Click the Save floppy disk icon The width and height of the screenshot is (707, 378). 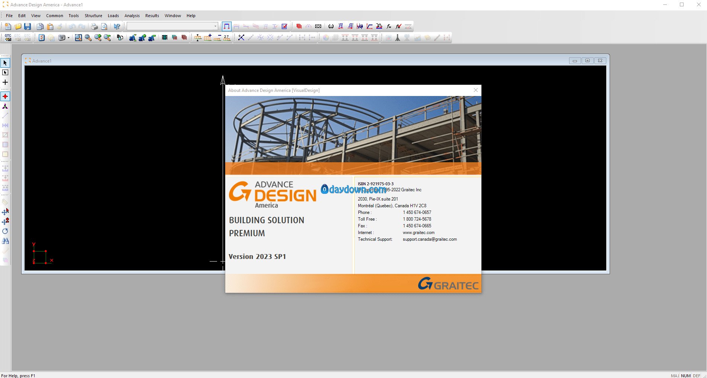pyautogui.click(x=28, y=26)
